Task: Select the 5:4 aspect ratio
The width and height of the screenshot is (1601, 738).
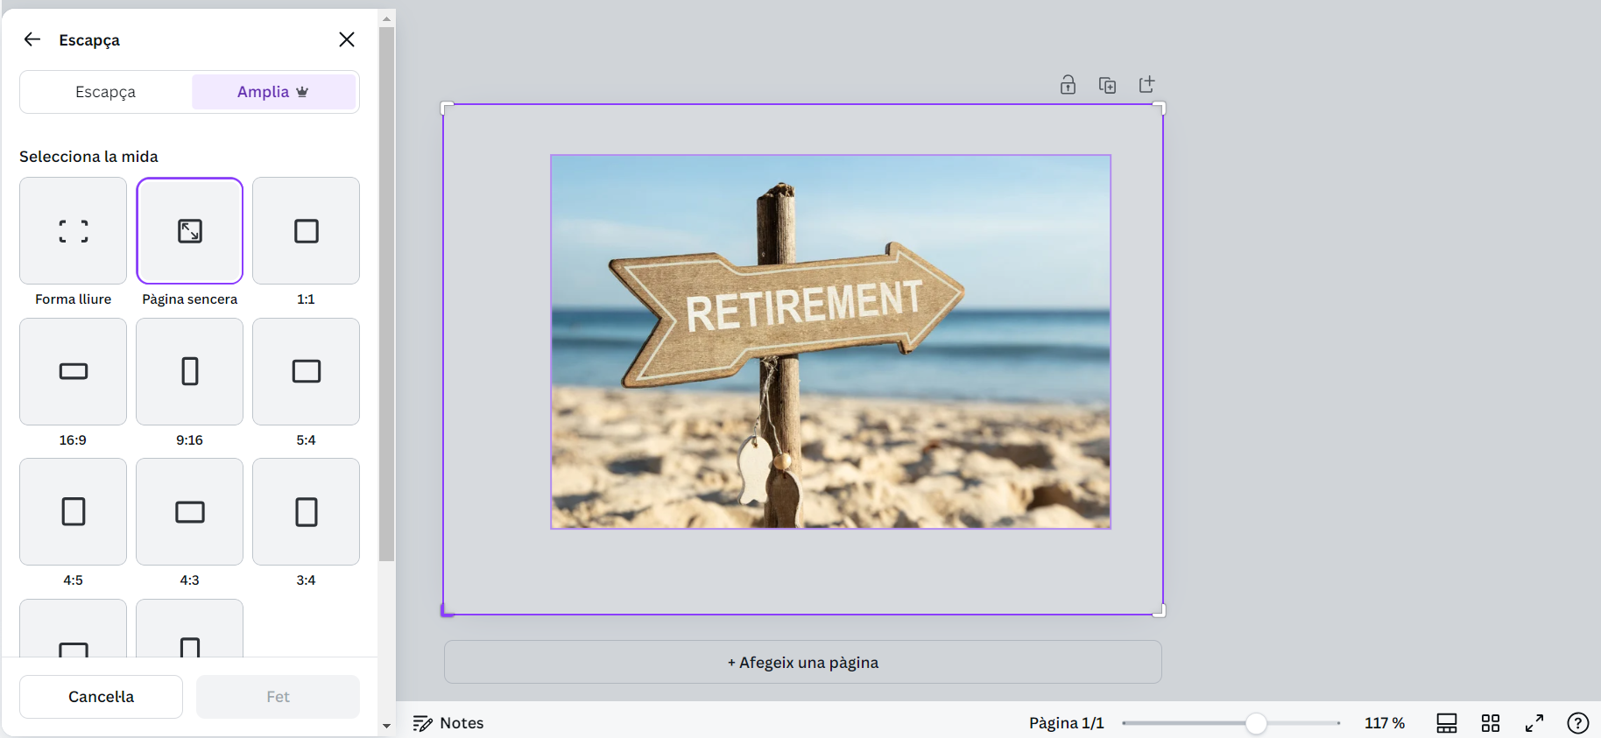Action: (306, 372)
